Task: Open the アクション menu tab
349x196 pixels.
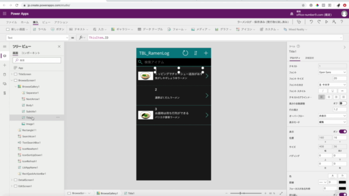Action: click(x=61, y=22)
